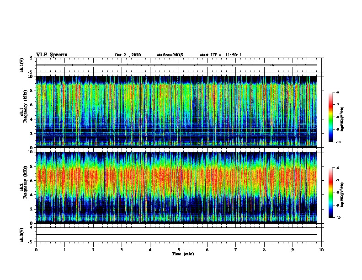Click the "5" volt tick of ch.3(V) panel
The image size is (362, 280).
point(31,228)
